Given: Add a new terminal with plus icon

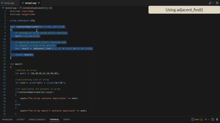Looking at the screenshot, I should pyautogui.click(x=206, y=119).
